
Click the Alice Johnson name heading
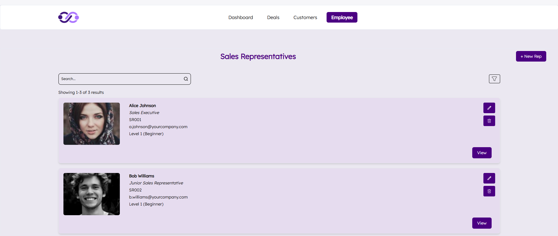click(x=142, y=106)
